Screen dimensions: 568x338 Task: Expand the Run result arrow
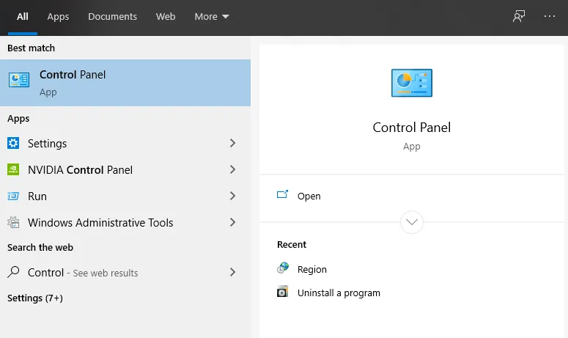[x=232, y=196]
